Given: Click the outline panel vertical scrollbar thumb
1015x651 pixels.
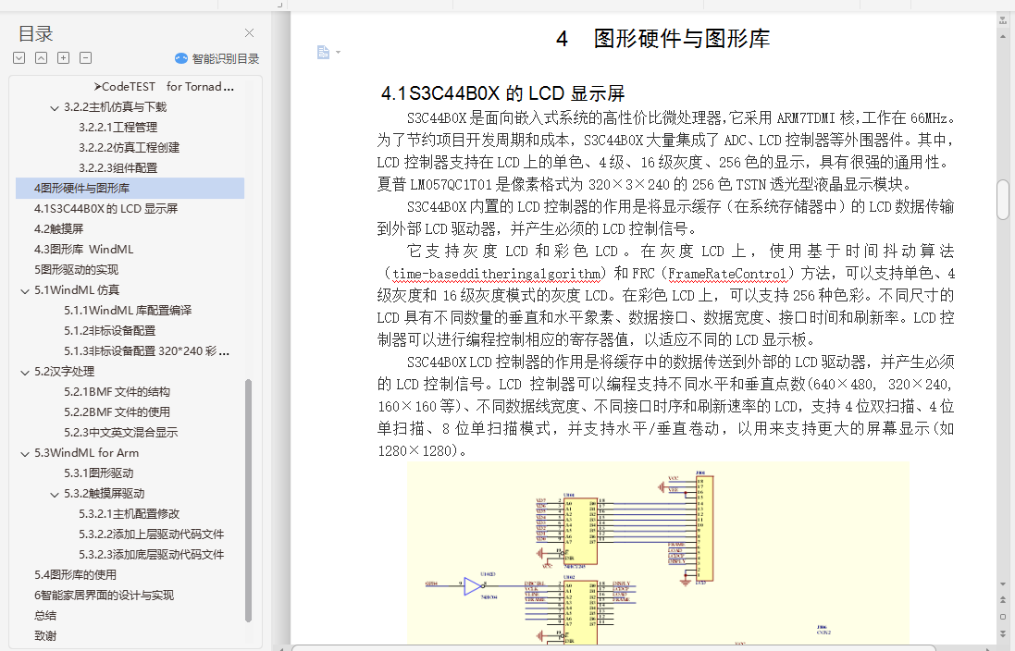Looking at the screenshot, I should click(249, 501).
